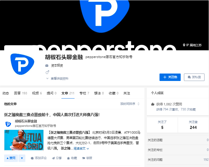Click 他的文章 section heading
Image resolution: width=209 pixels, height=167 pixels.
click(10, 104)
